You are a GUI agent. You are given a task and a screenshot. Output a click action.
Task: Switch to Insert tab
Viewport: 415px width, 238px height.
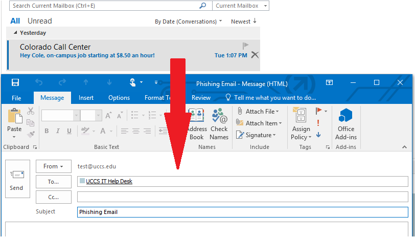[86, 98]
